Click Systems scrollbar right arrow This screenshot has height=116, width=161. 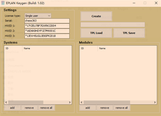click(x=70, y=102)
